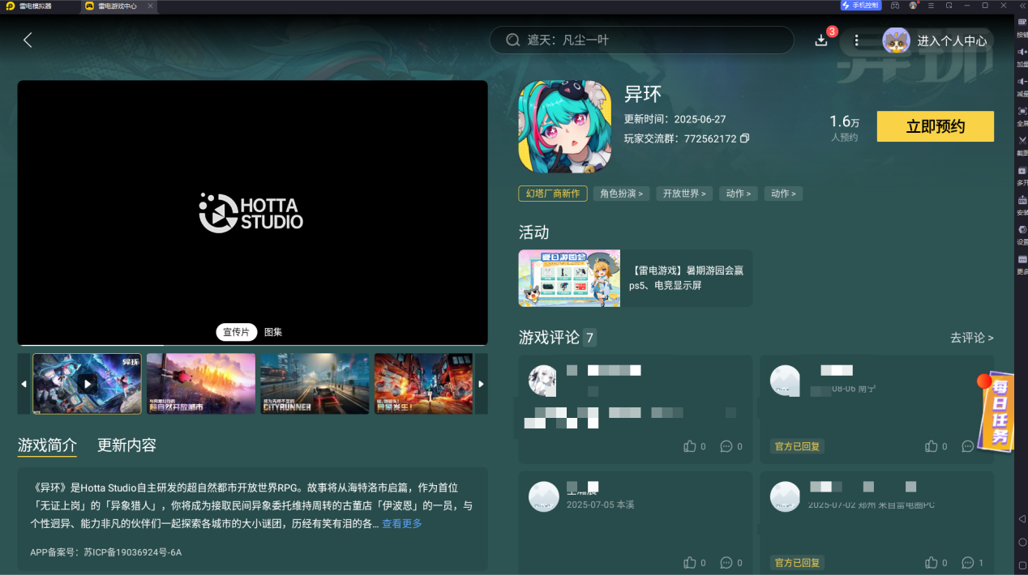
Task: Select the 超自然开放都市 thumbnail
Action: point(201,384)
